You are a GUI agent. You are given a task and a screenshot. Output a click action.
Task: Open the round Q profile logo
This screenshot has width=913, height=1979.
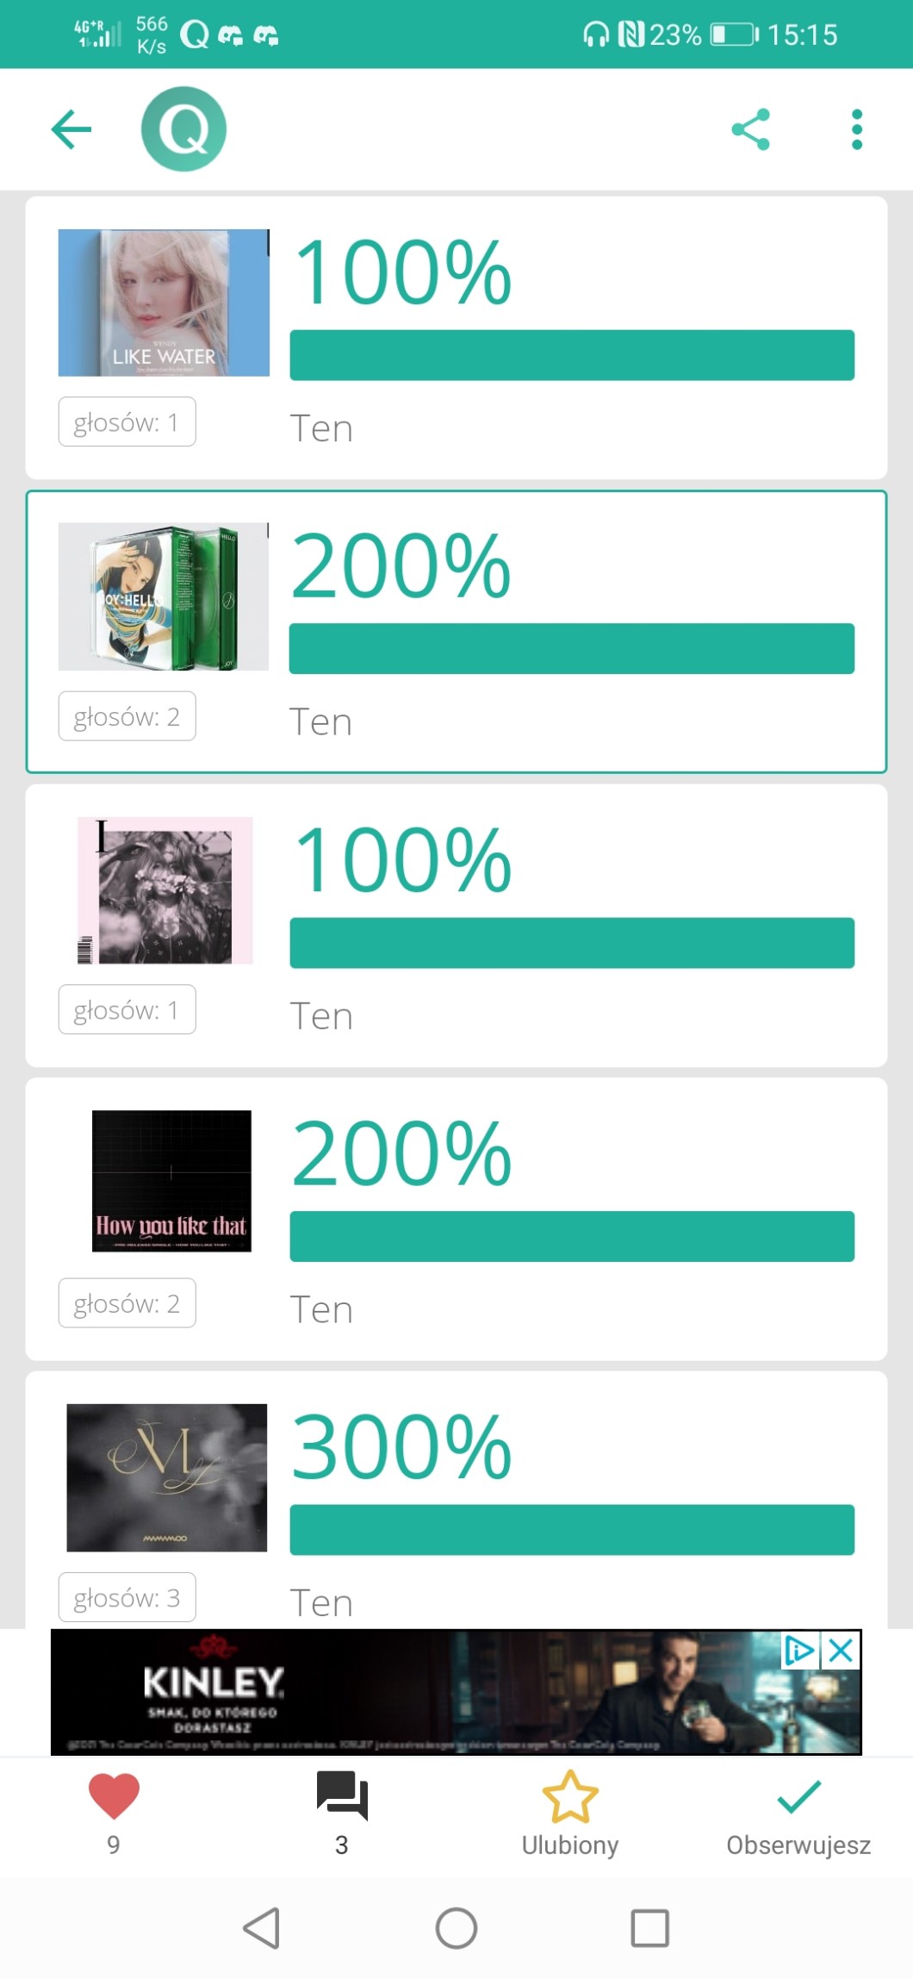[x=183, y=129]
